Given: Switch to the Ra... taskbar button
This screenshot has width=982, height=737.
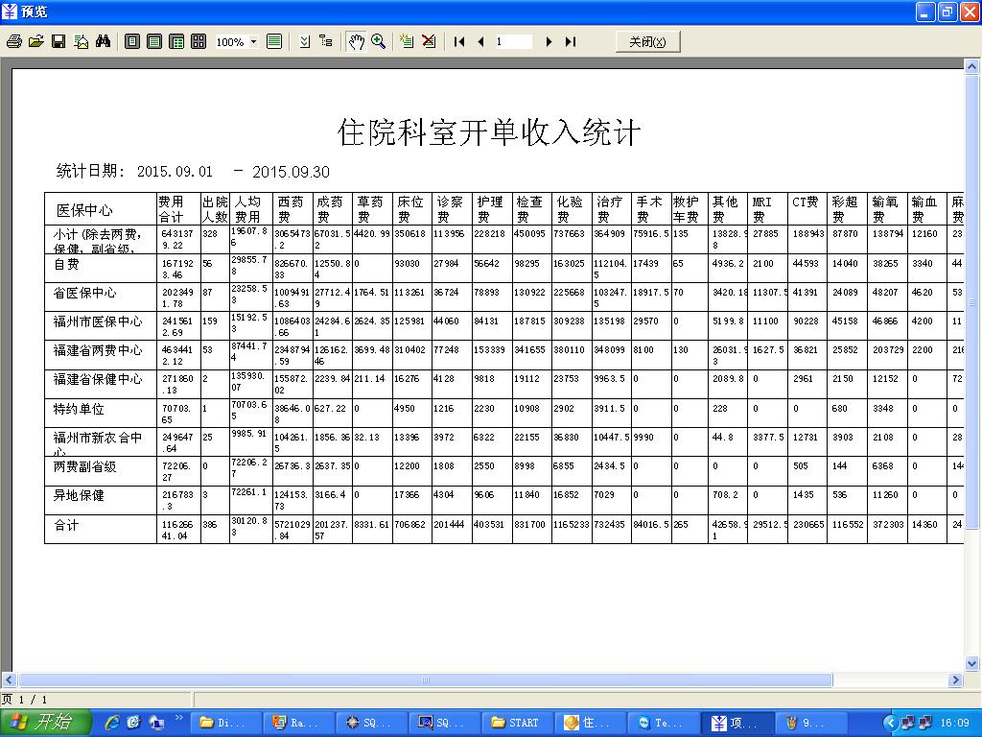Looking at the screenshot, I should click(298, 723).
